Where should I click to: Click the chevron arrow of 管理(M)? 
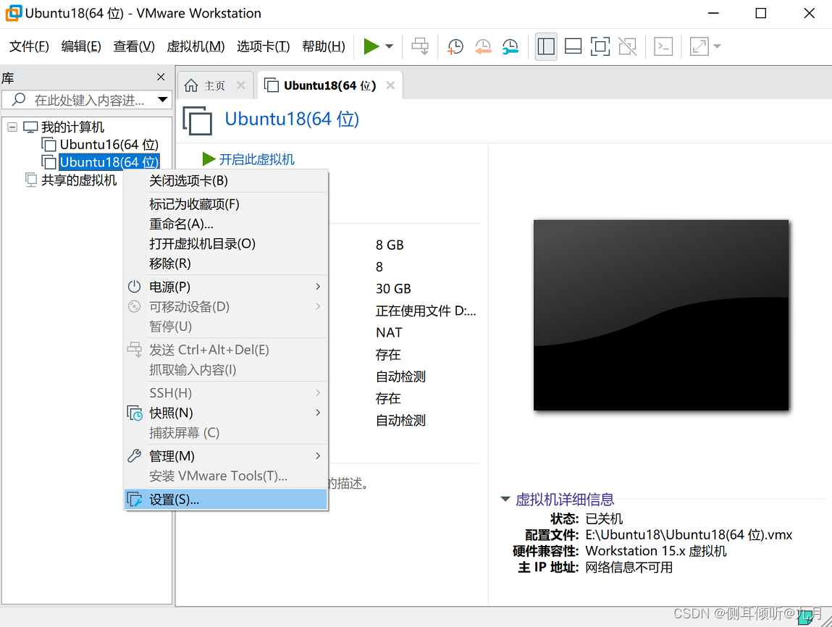(x=318, y=455)
